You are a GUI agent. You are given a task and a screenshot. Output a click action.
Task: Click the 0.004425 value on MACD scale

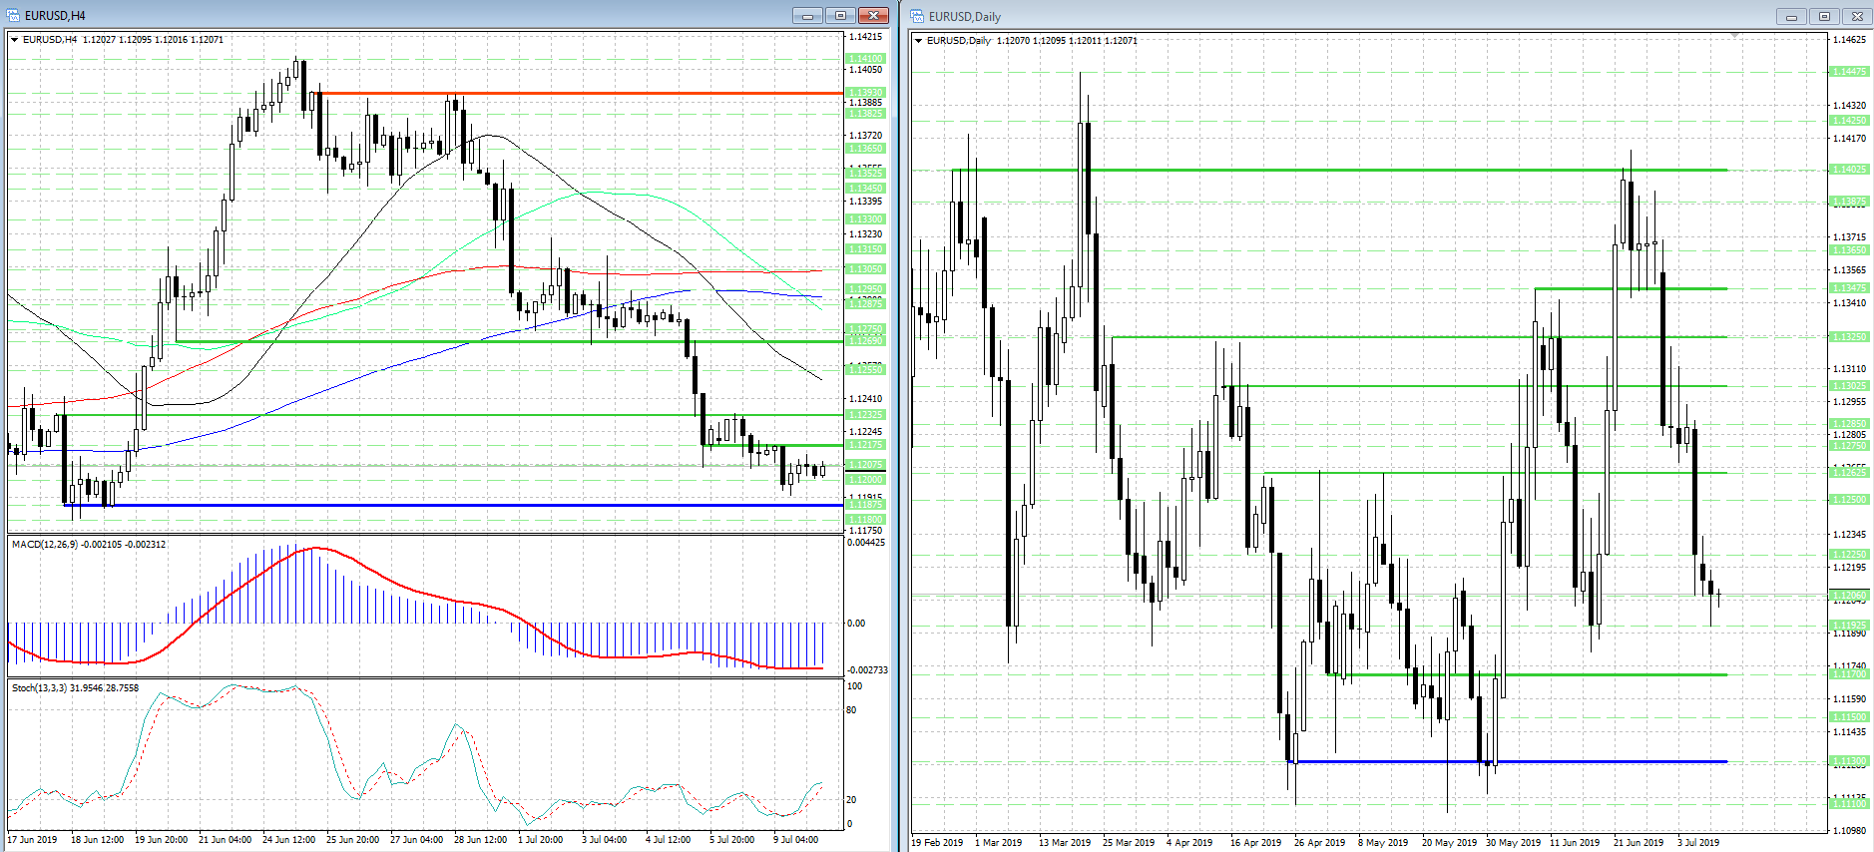click(866, 543)
